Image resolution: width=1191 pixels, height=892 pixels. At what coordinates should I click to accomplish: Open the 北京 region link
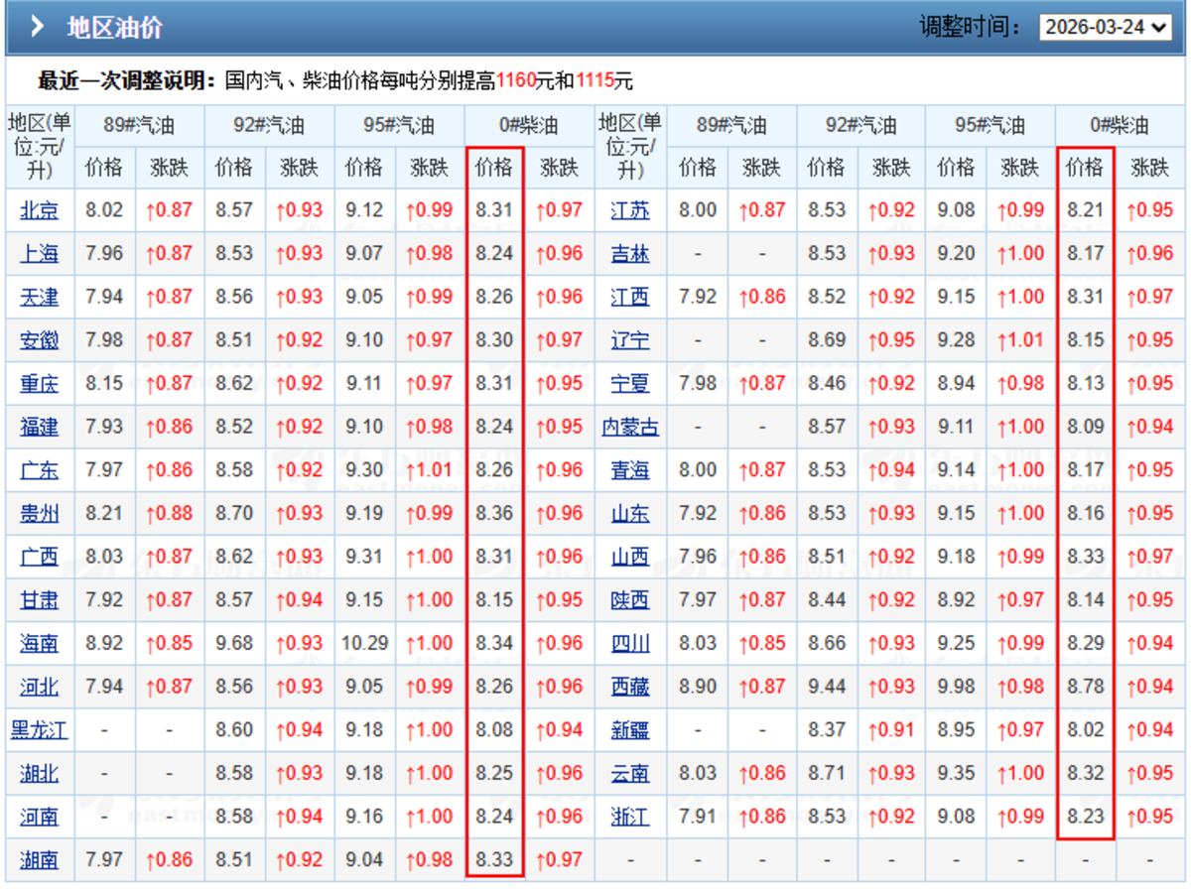39,210
